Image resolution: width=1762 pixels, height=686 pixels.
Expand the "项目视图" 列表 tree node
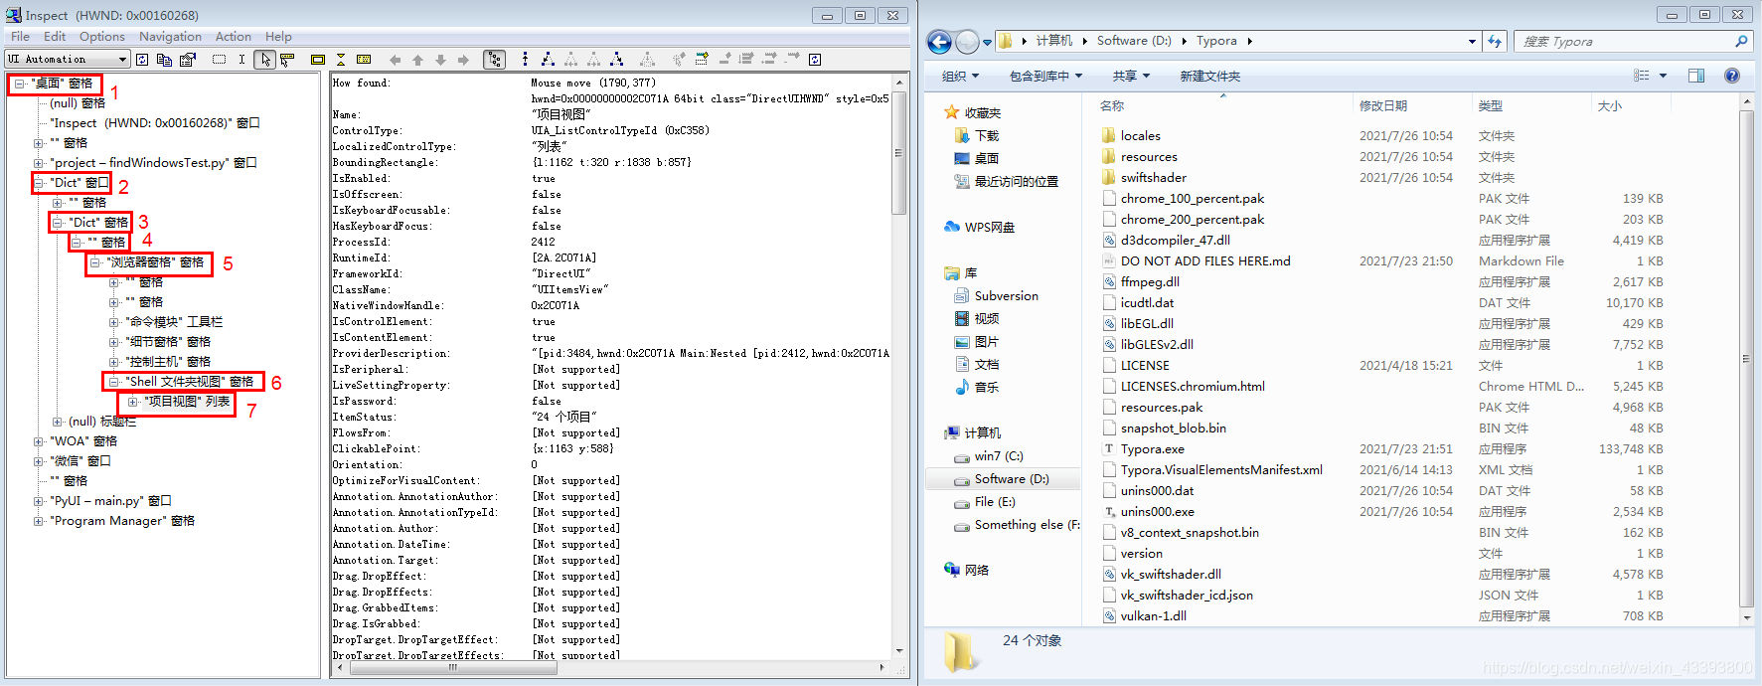[133, 402]
